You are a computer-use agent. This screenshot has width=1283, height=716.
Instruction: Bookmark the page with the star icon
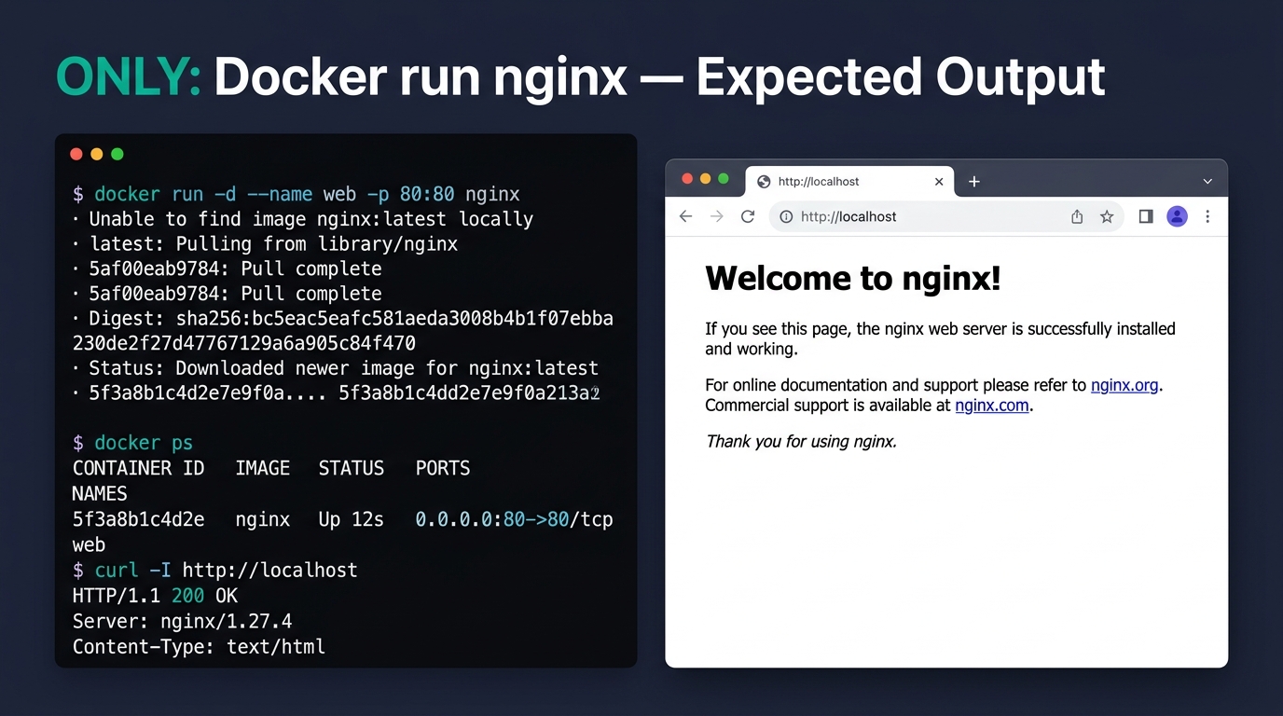pos(1107,216)
